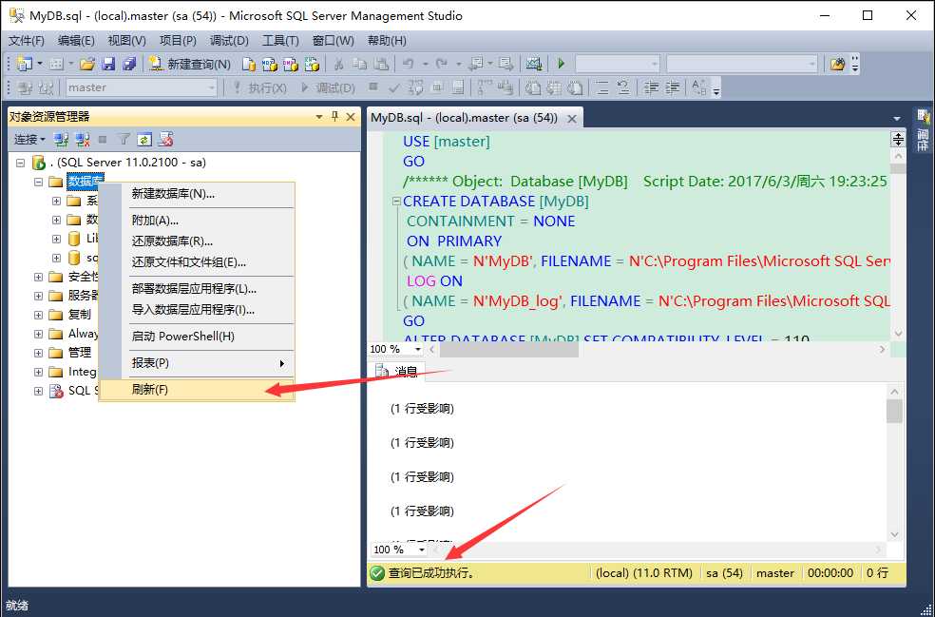
Task: Click the Cut scissors icon
Action: 338,64
